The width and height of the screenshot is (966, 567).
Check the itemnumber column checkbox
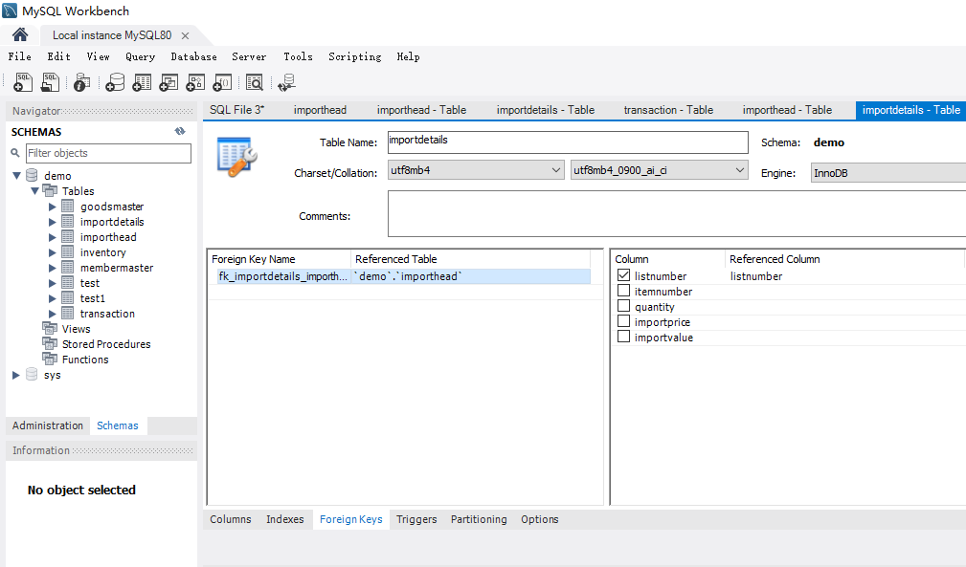click(x=624, y=292)
